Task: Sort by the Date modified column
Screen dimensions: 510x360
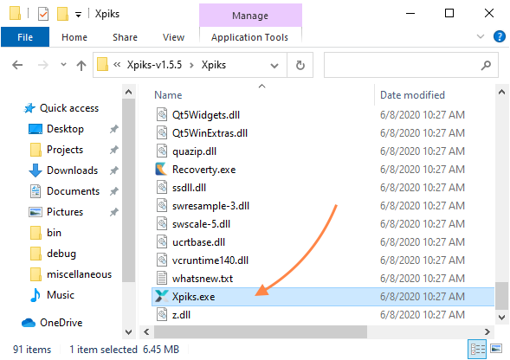Action: tap(412, 95)
